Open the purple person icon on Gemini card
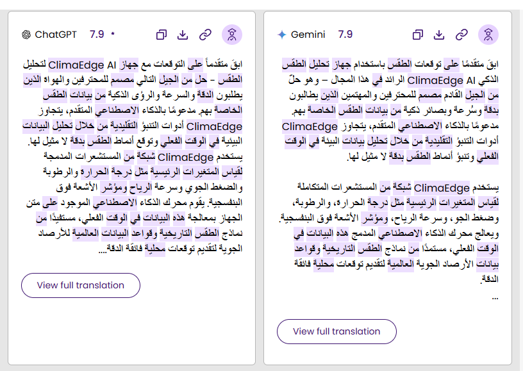The image size is (523, 371). click(488, 35)
